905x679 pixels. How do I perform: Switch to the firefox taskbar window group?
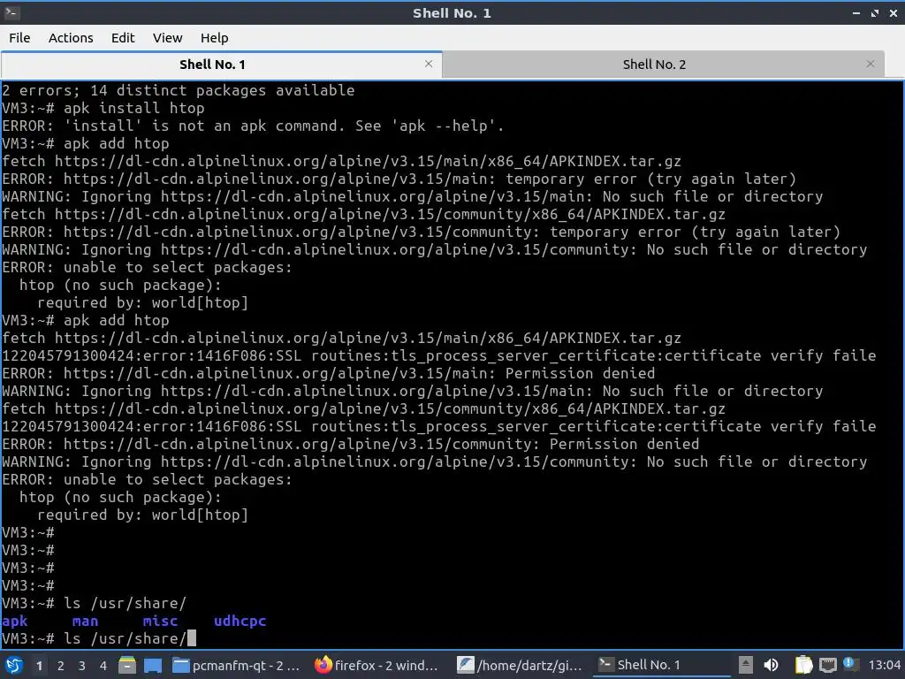coord(376,665)
